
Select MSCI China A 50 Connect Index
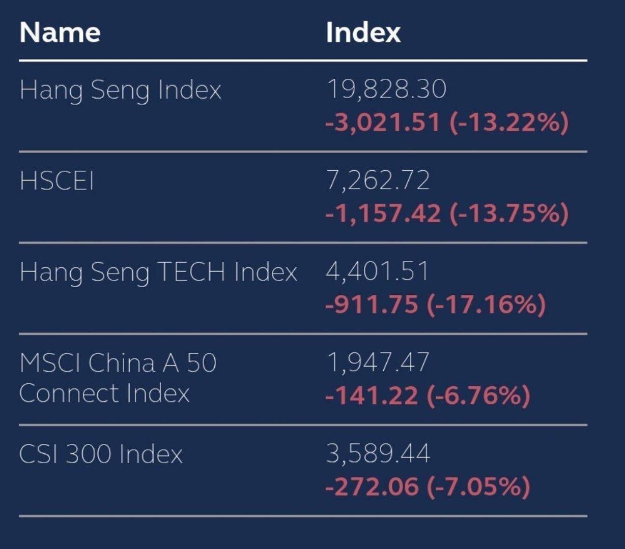coord(118,378)
